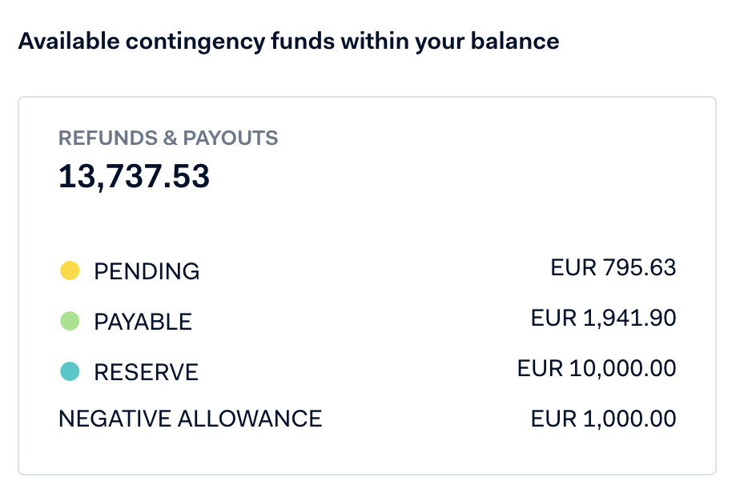Click the yellow Pending status dot
The width and height of the screenshot is (748, 493).
click(x=70, y=271)
